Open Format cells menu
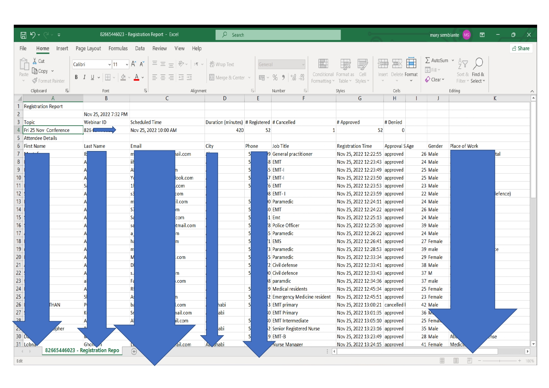 tap(411, 70)
